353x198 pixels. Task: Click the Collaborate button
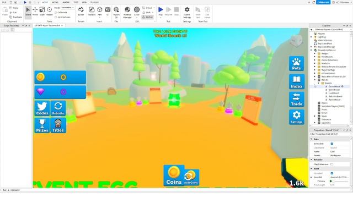(x=323, y=2)
